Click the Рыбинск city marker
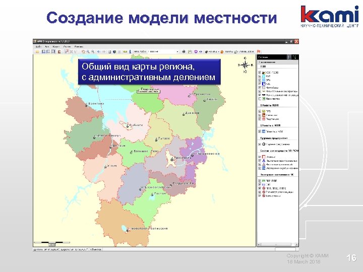Image resolution: width=363 pixels, height=272 pixels. pyautogui.click(x=128, y=126)
